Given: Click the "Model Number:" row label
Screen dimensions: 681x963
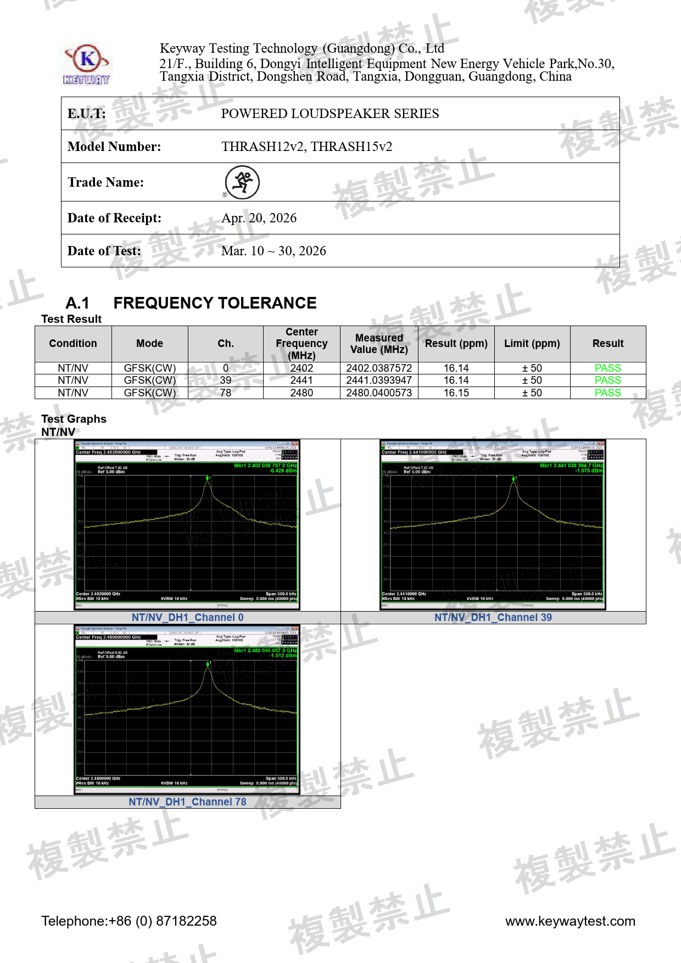Looking at the screenshot, I should 114,147.
